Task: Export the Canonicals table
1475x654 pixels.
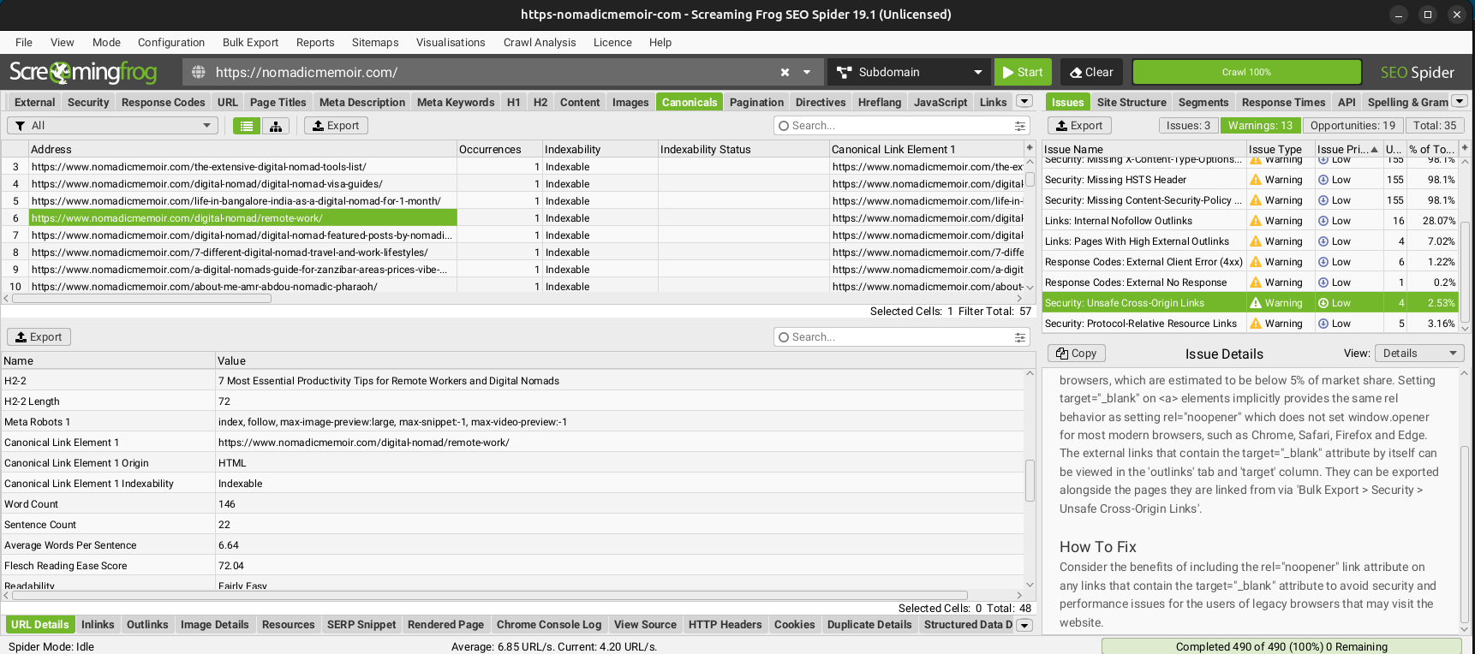Action: click(336, 126)
